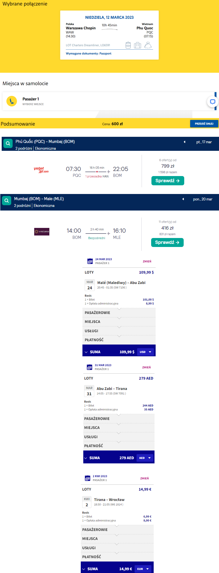Image resolution: width=219 pixels, height=573 pixels.
Task: Expand PŁATNOŚĆ section for Abu Zabi – Tirana
Action: [119, 446]
